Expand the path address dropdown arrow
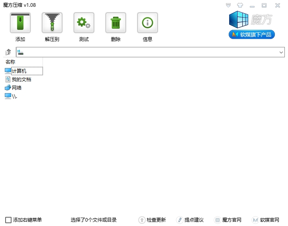The width and height of the screenshot is (288, 226). pyautogui.click(x=281, y=53)
